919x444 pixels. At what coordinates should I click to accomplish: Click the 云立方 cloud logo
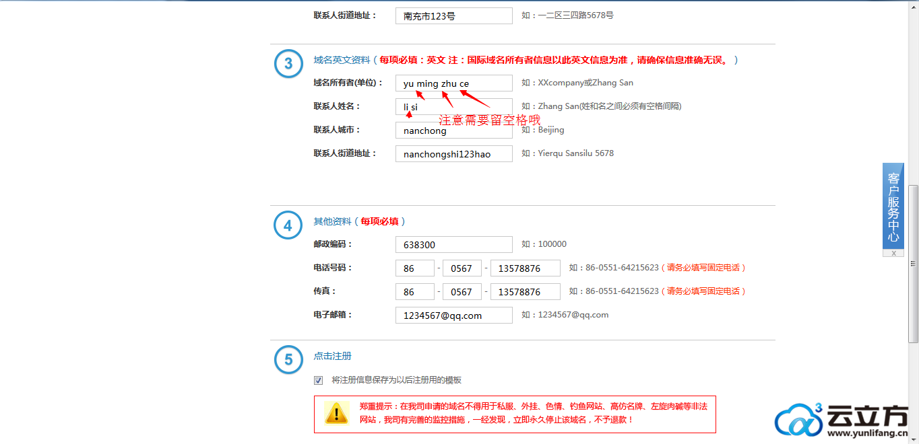coord(798,420)
